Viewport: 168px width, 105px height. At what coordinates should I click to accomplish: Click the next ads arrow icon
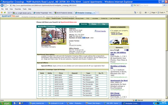tap(127, 50)
